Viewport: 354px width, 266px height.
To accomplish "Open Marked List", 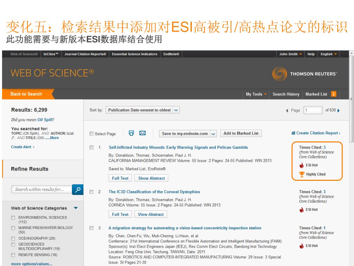I will point(316,94).
